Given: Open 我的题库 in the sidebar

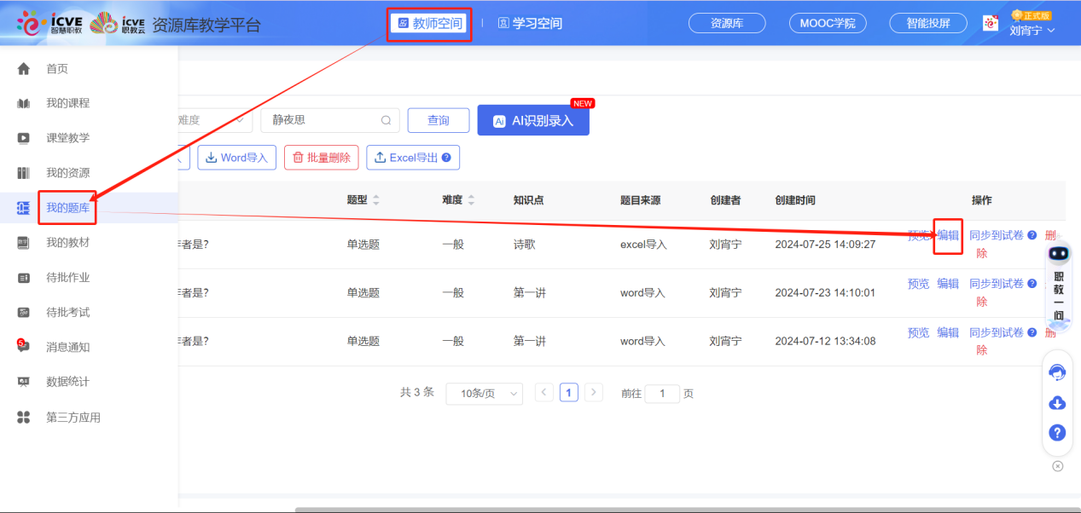Looking at the screenshot, I should click(x=67, y=207).
